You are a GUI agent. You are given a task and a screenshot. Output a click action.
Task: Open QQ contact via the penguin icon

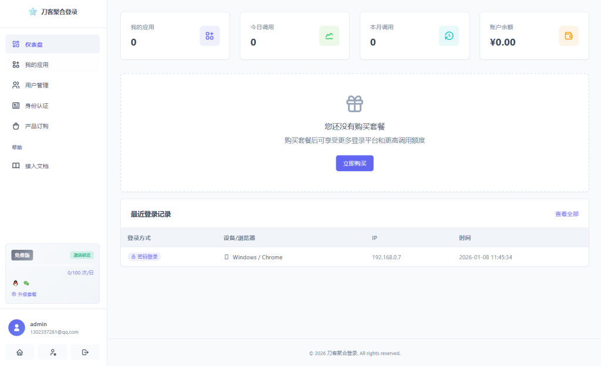[15, 283]
